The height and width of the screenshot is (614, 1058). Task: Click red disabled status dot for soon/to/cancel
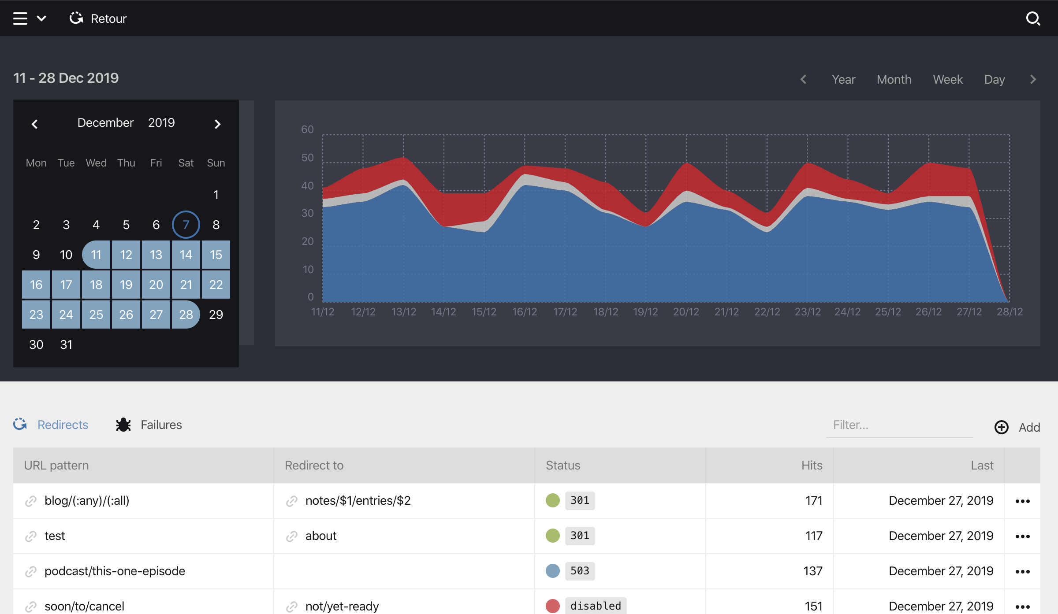coord(553,606)
